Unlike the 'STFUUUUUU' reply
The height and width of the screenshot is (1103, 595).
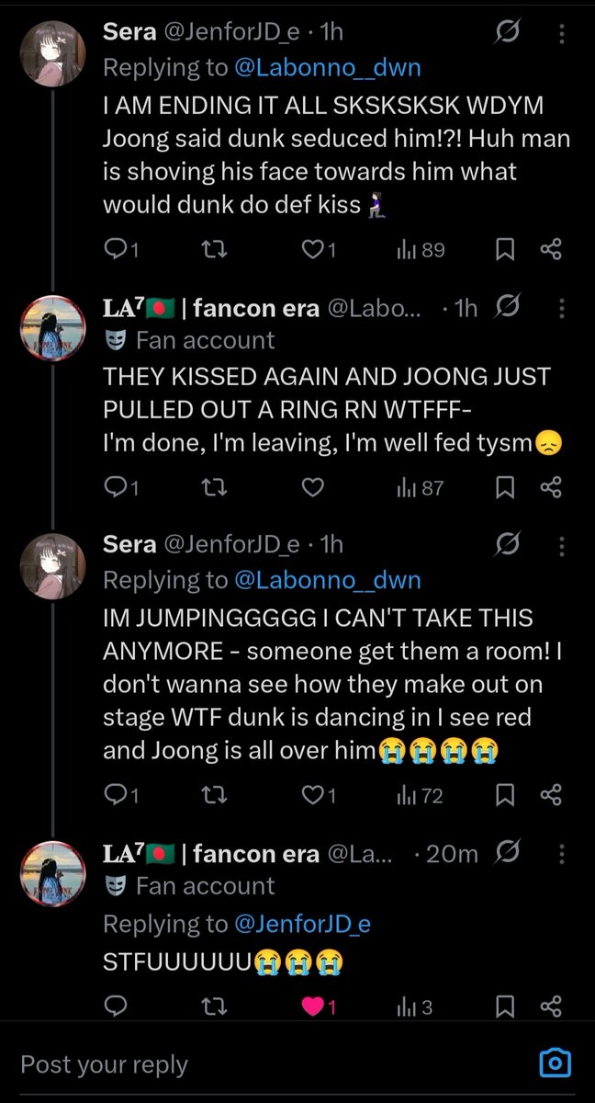click(319, 1007)
